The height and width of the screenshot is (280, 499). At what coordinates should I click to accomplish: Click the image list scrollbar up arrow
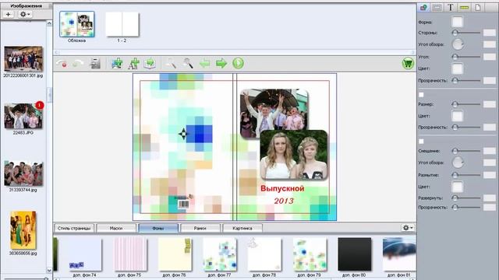click(49, 23)
